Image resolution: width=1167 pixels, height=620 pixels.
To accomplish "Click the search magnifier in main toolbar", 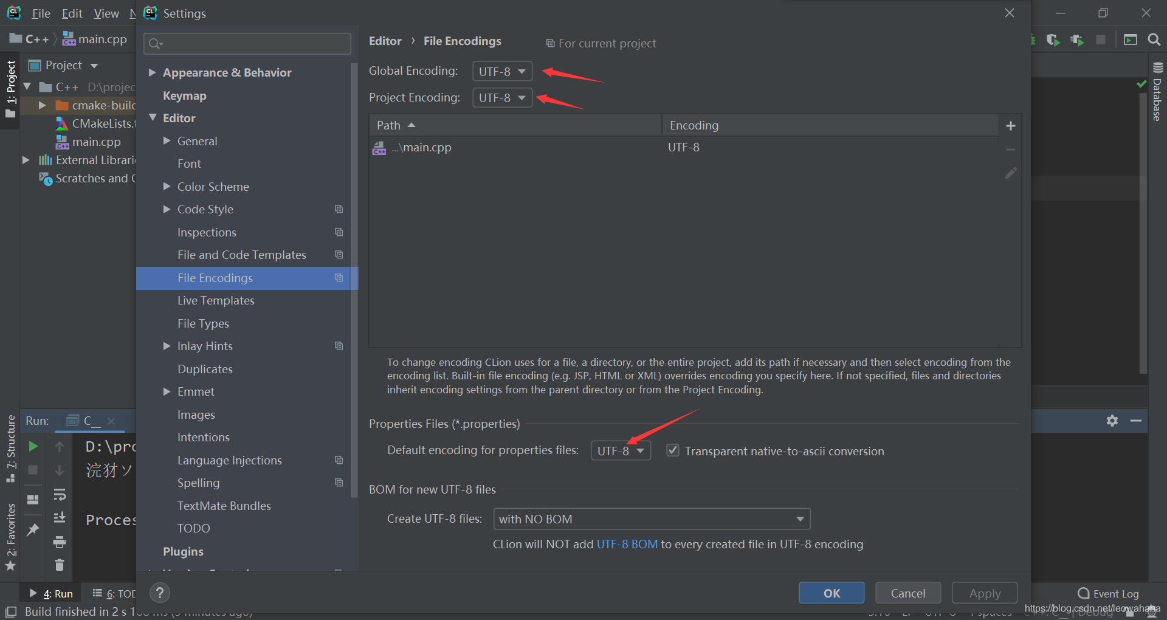I will 1154,40.
